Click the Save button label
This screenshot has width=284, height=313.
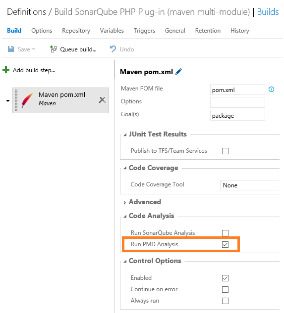[24, 49]
